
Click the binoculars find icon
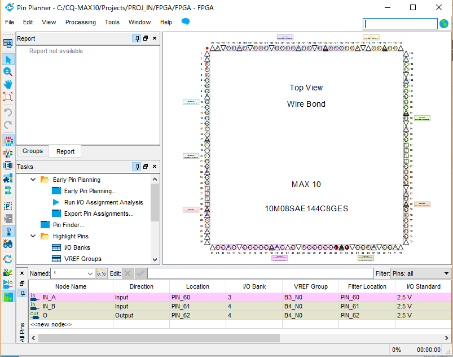(x=8, y=244)
